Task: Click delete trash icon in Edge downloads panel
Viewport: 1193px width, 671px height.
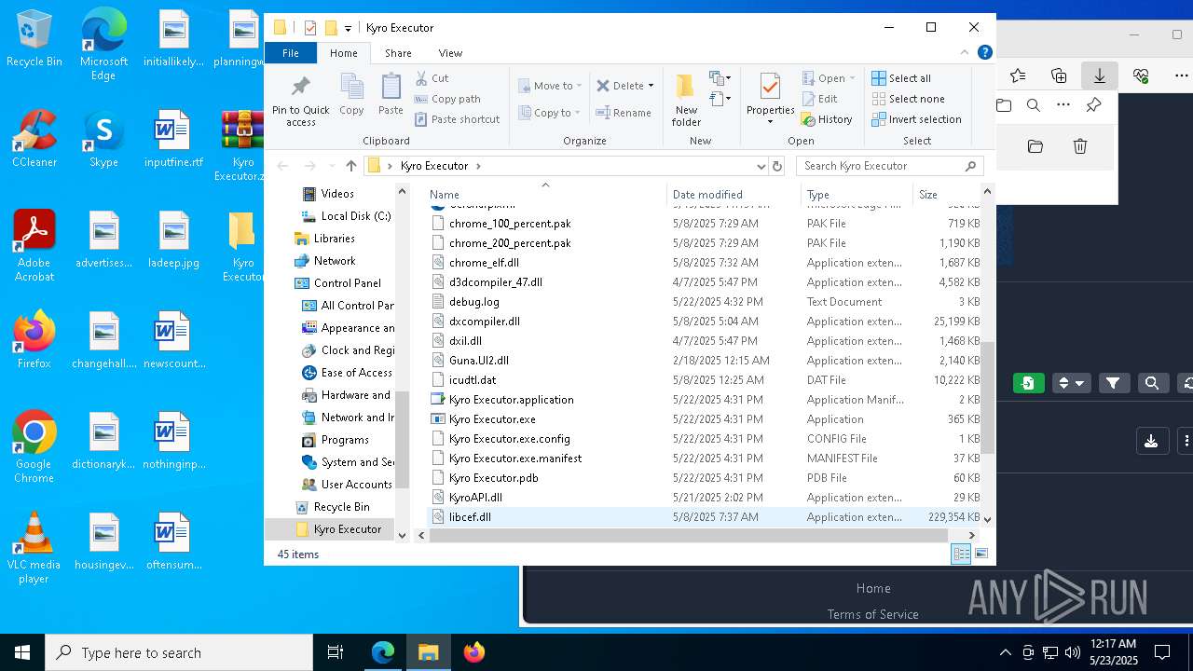Action: coord(1079,146)
